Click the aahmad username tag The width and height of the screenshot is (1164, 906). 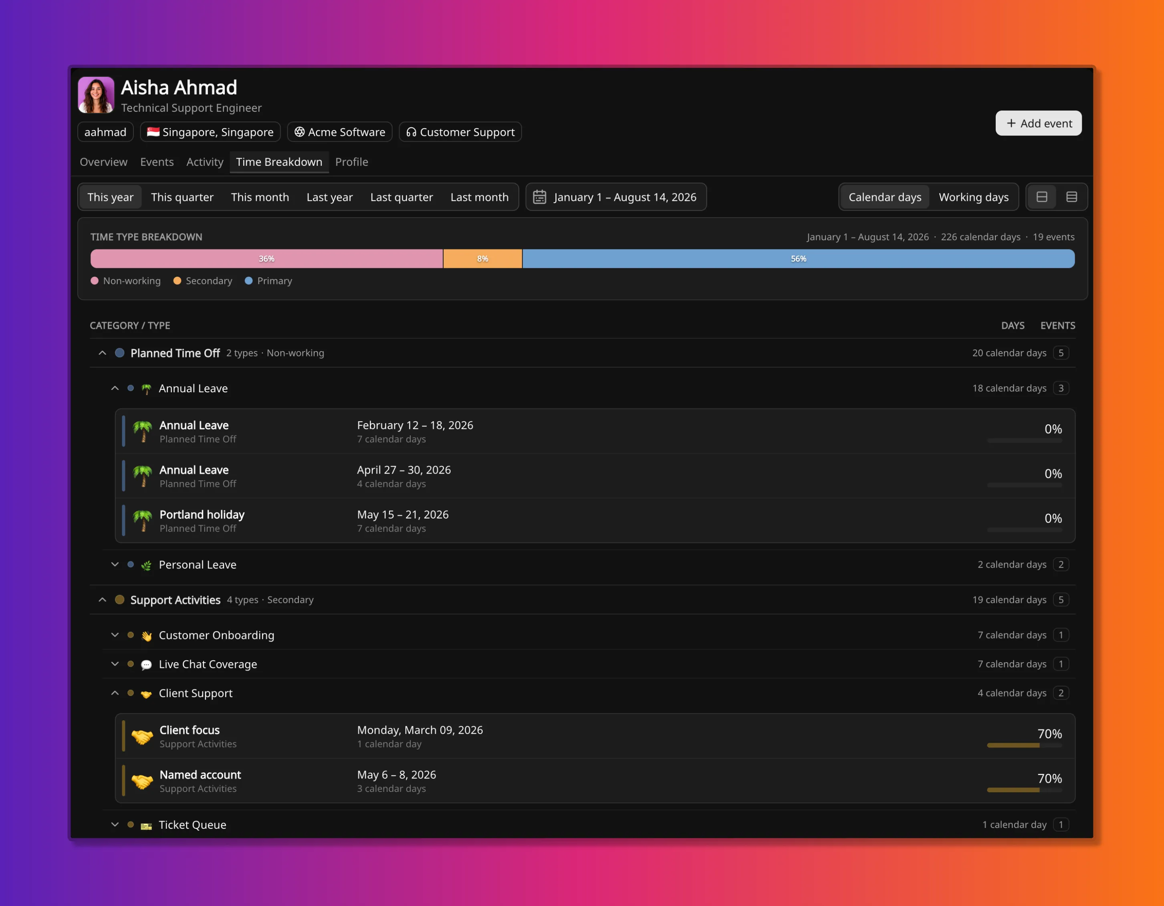[105, 132]
